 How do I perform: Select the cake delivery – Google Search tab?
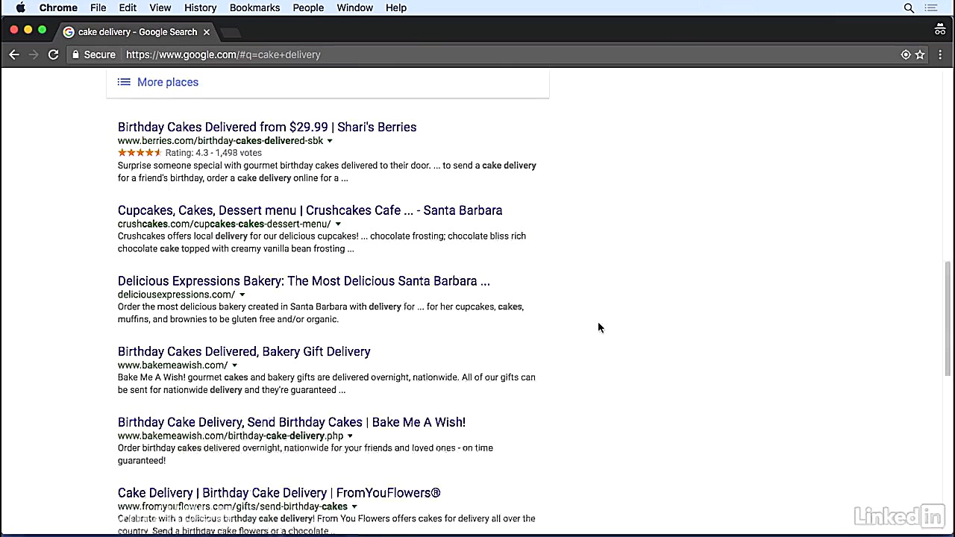pos(137,32)
